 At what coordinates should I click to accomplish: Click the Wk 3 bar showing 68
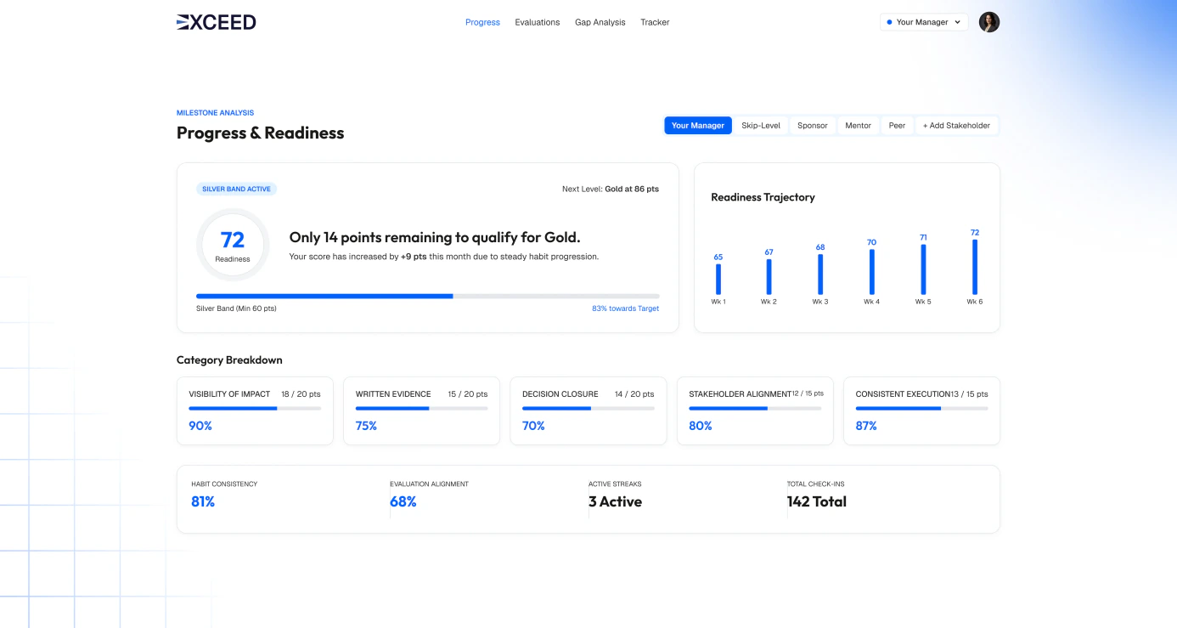[x=820, y=274]
